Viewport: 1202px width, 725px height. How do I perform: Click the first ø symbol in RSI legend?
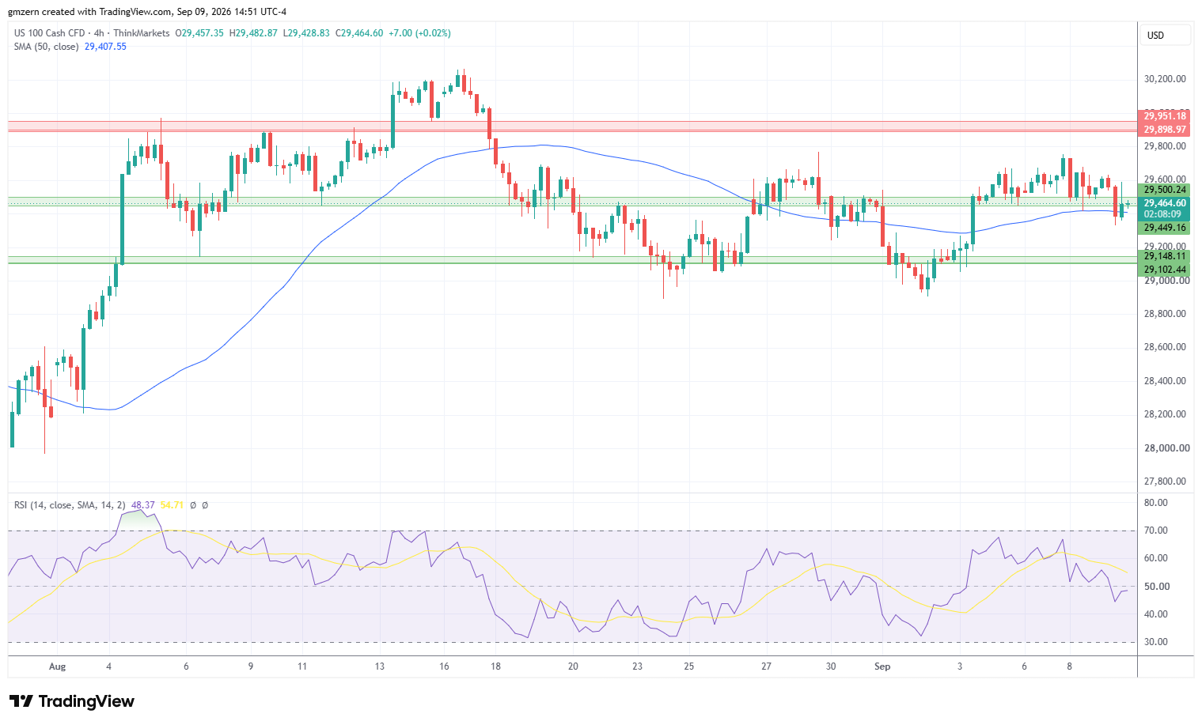[x=193, y=505]
